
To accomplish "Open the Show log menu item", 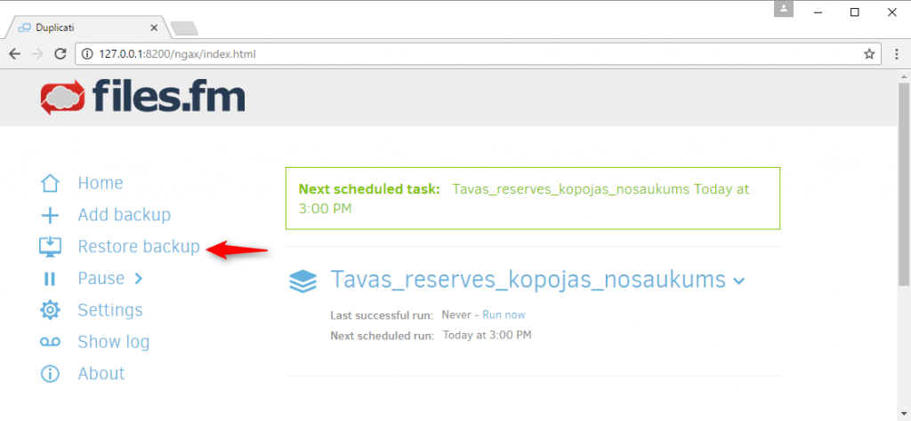I will tap(114, 342).
